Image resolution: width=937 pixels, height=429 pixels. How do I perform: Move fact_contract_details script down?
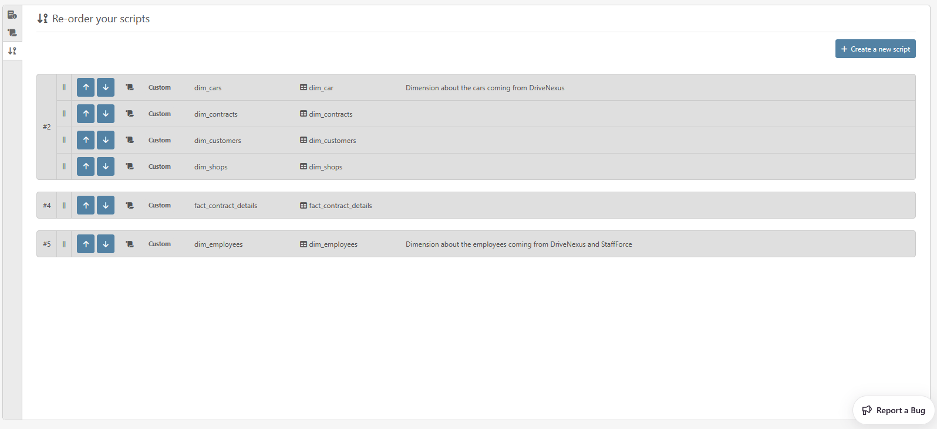point(106,205)
